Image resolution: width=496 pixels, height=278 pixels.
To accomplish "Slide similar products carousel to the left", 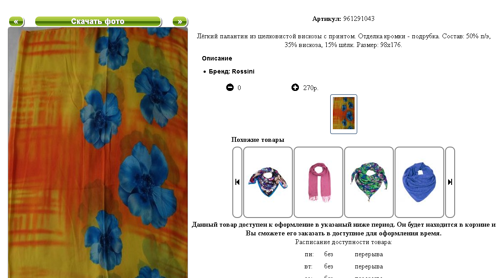I will coord(237,182).
